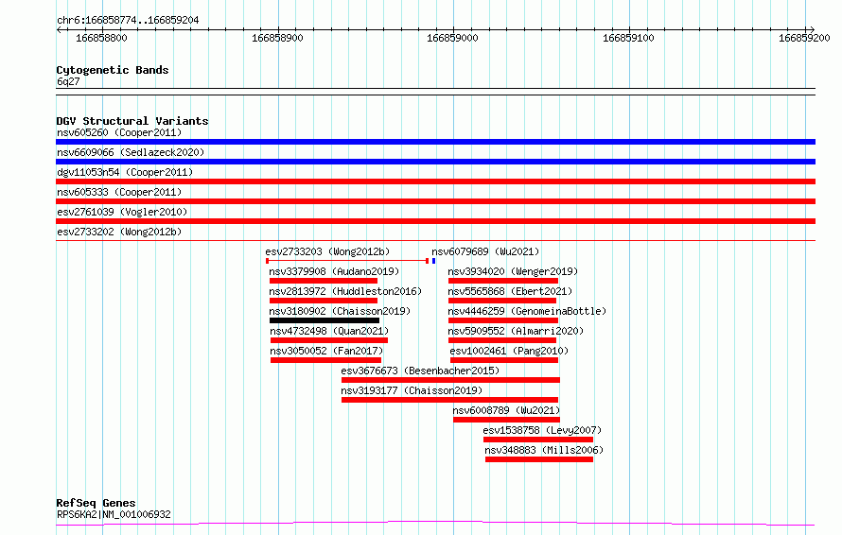
Task: Click the left arrow end of ruler
Action: pyautogui.click(x=59, y=30)
